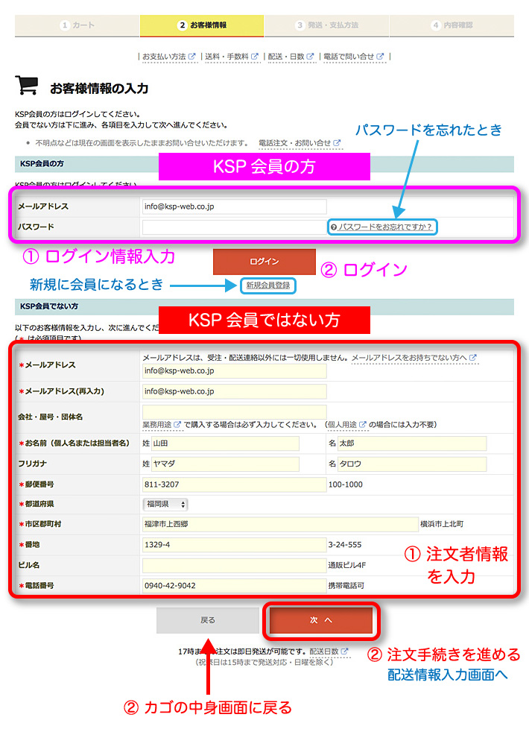Click external-link icon after メールアドレスをお持ちでない方へ
Image resolution: width=529 pixels, height=729 pixels.
point(473,358)
